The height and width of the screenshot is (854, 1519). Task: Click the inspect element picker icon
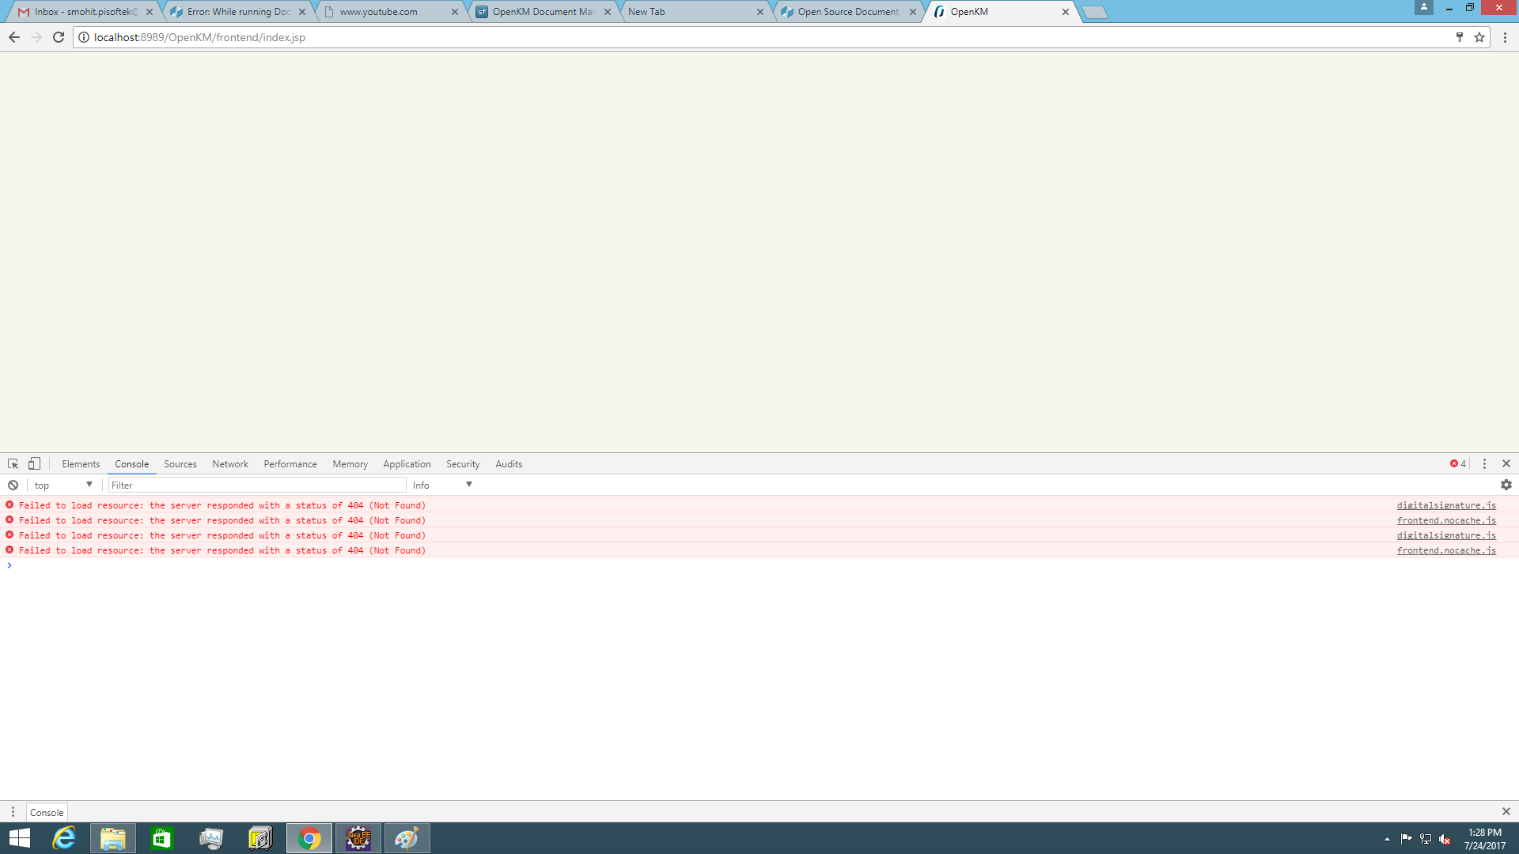coord(13,464)
